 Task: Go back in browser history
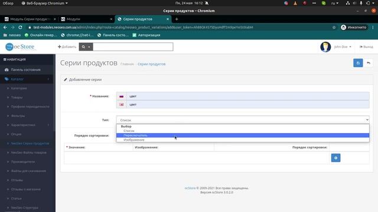click(5, 28)
